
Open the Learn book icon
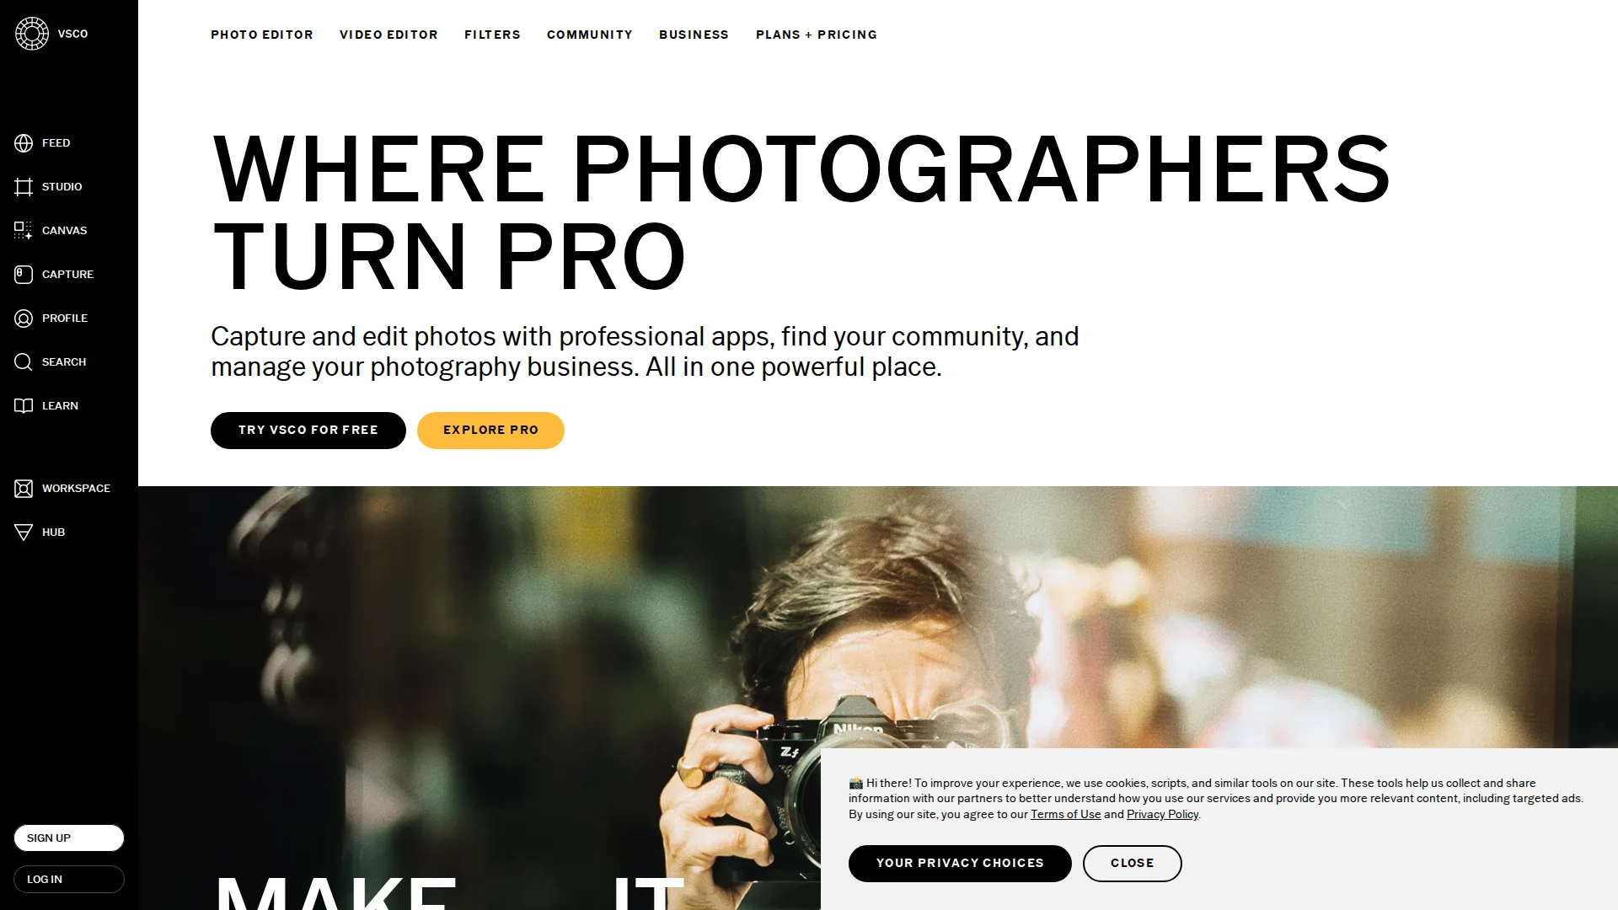pos(24,406)
